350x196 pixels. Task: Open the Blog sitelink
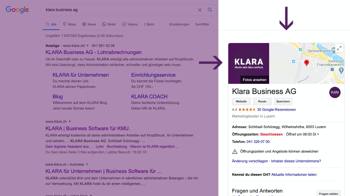coord(58,97)
